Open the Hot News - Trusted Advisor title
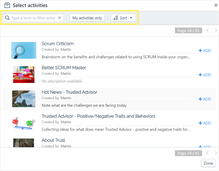Viewport: 219px width, 171px height. (x=69, y=92)
